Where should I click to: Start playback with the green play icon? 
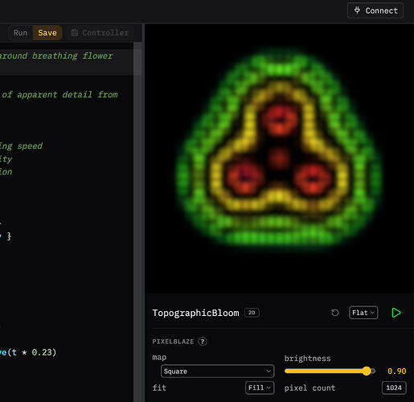pyautogui.click(x=396, y=313)
